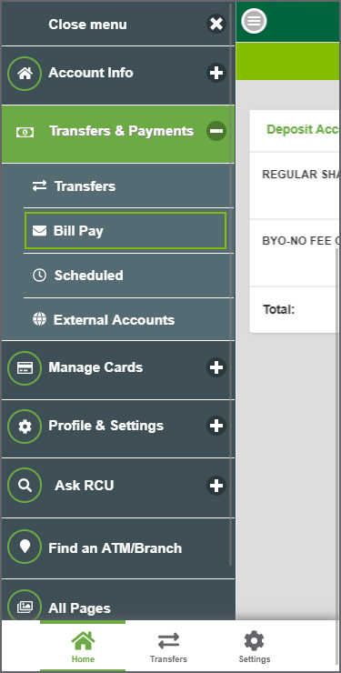This screenshot has height=673, width=341.
Task: Click the Profile & Settings gear icon
Action: click(x=25, y=427)
